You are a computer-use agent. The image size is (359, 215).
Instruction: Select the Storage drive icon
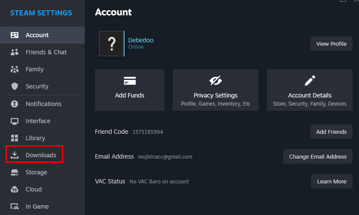[x=15, y=172]
